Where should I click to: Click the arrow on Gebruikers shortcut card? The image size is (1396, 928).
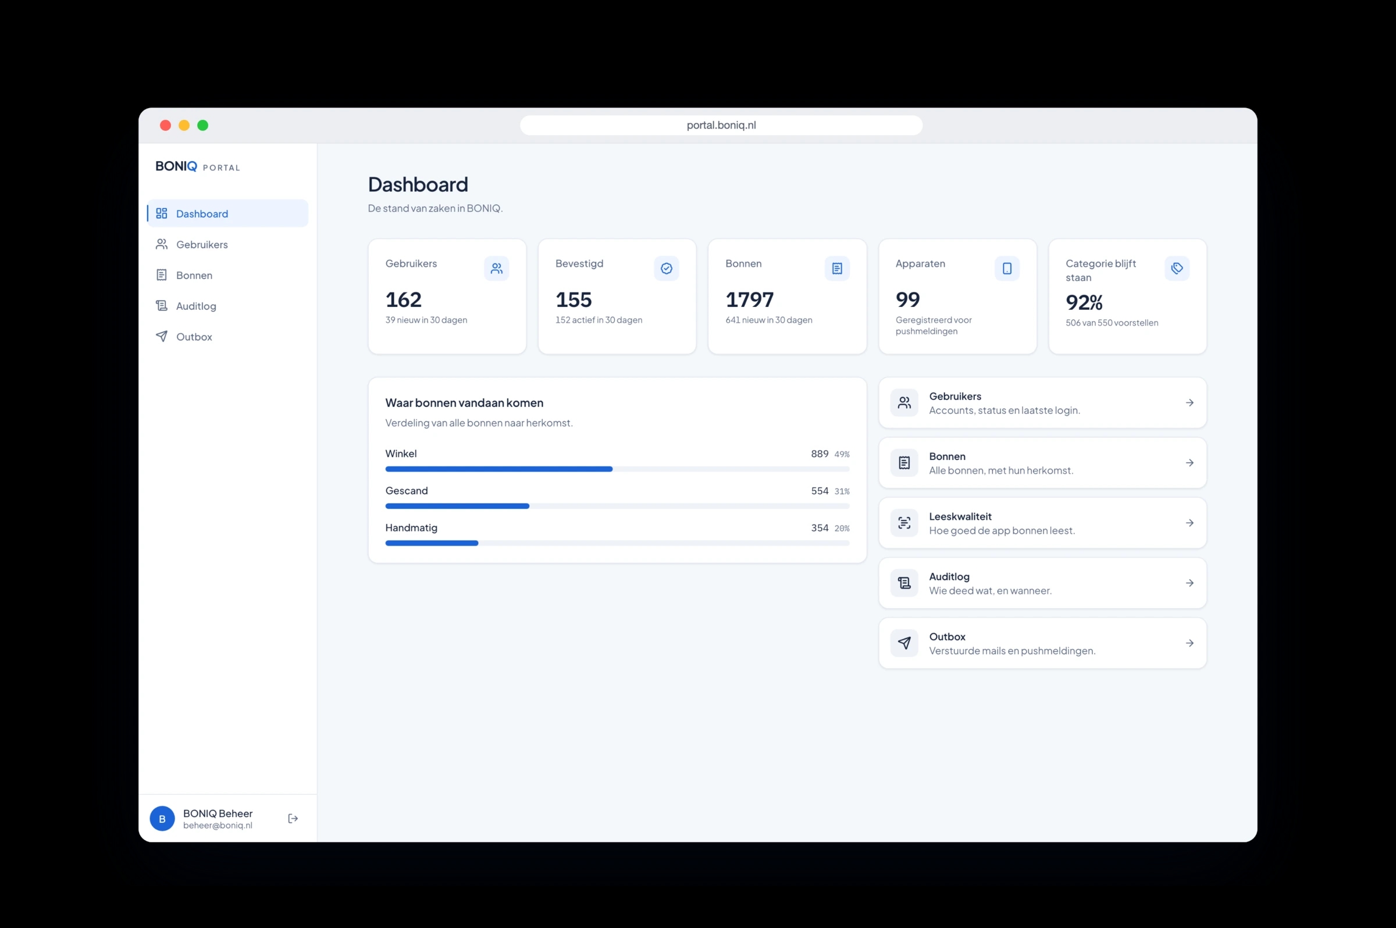(x=1190, y=402)
